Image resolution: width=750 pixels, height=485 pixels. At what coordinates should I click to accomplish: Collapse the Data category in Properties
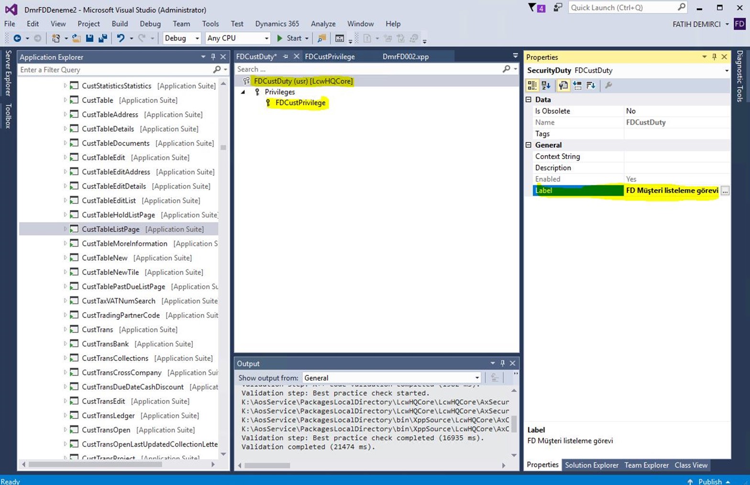tap(529, 99)
